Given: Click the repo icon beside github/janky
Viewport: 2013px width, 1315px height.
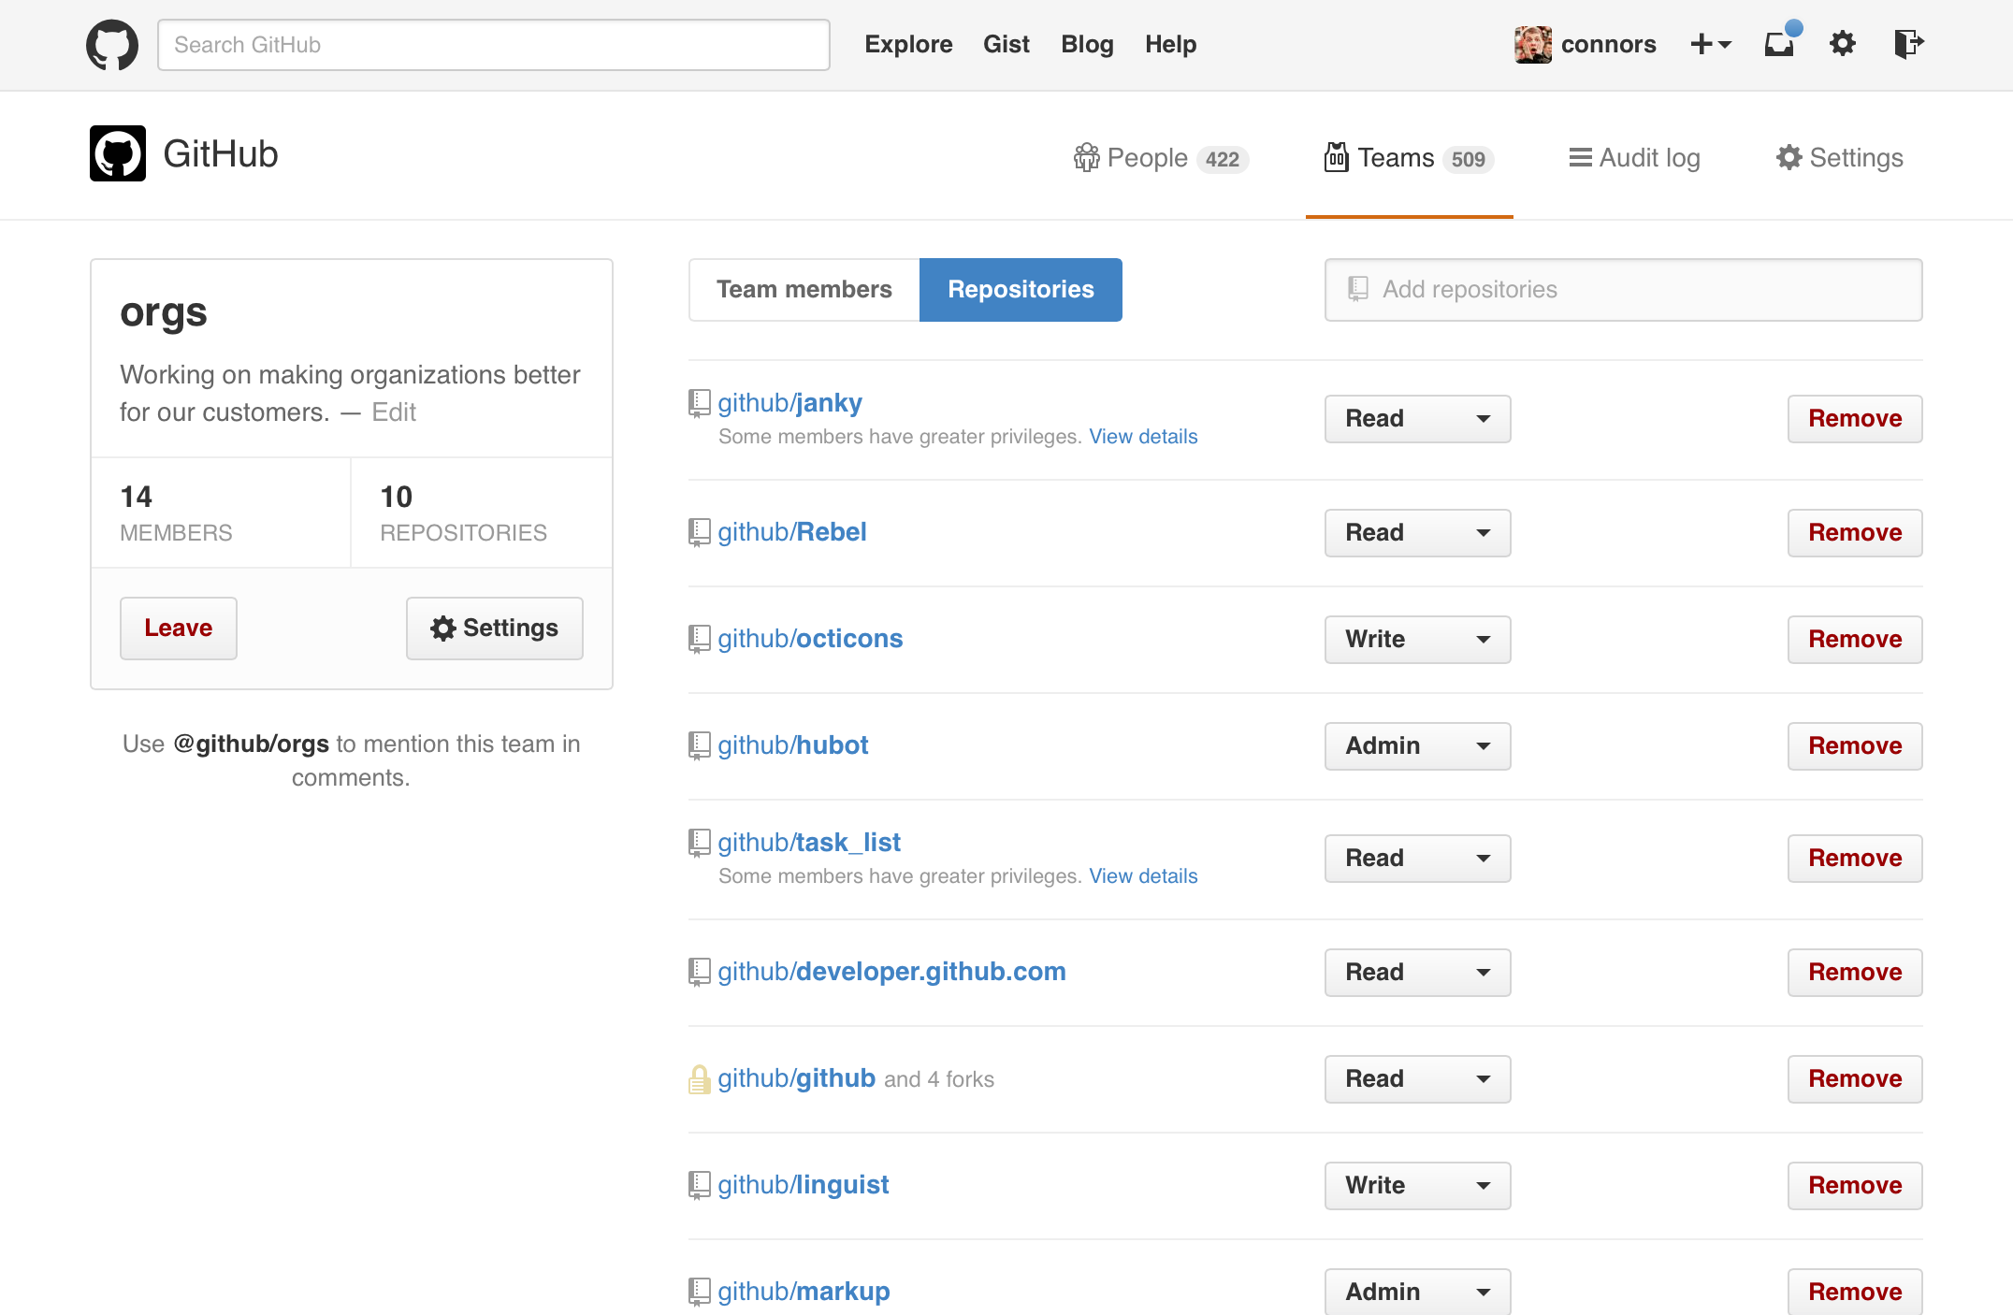Looking at the screenshot, I should [700, 403].
